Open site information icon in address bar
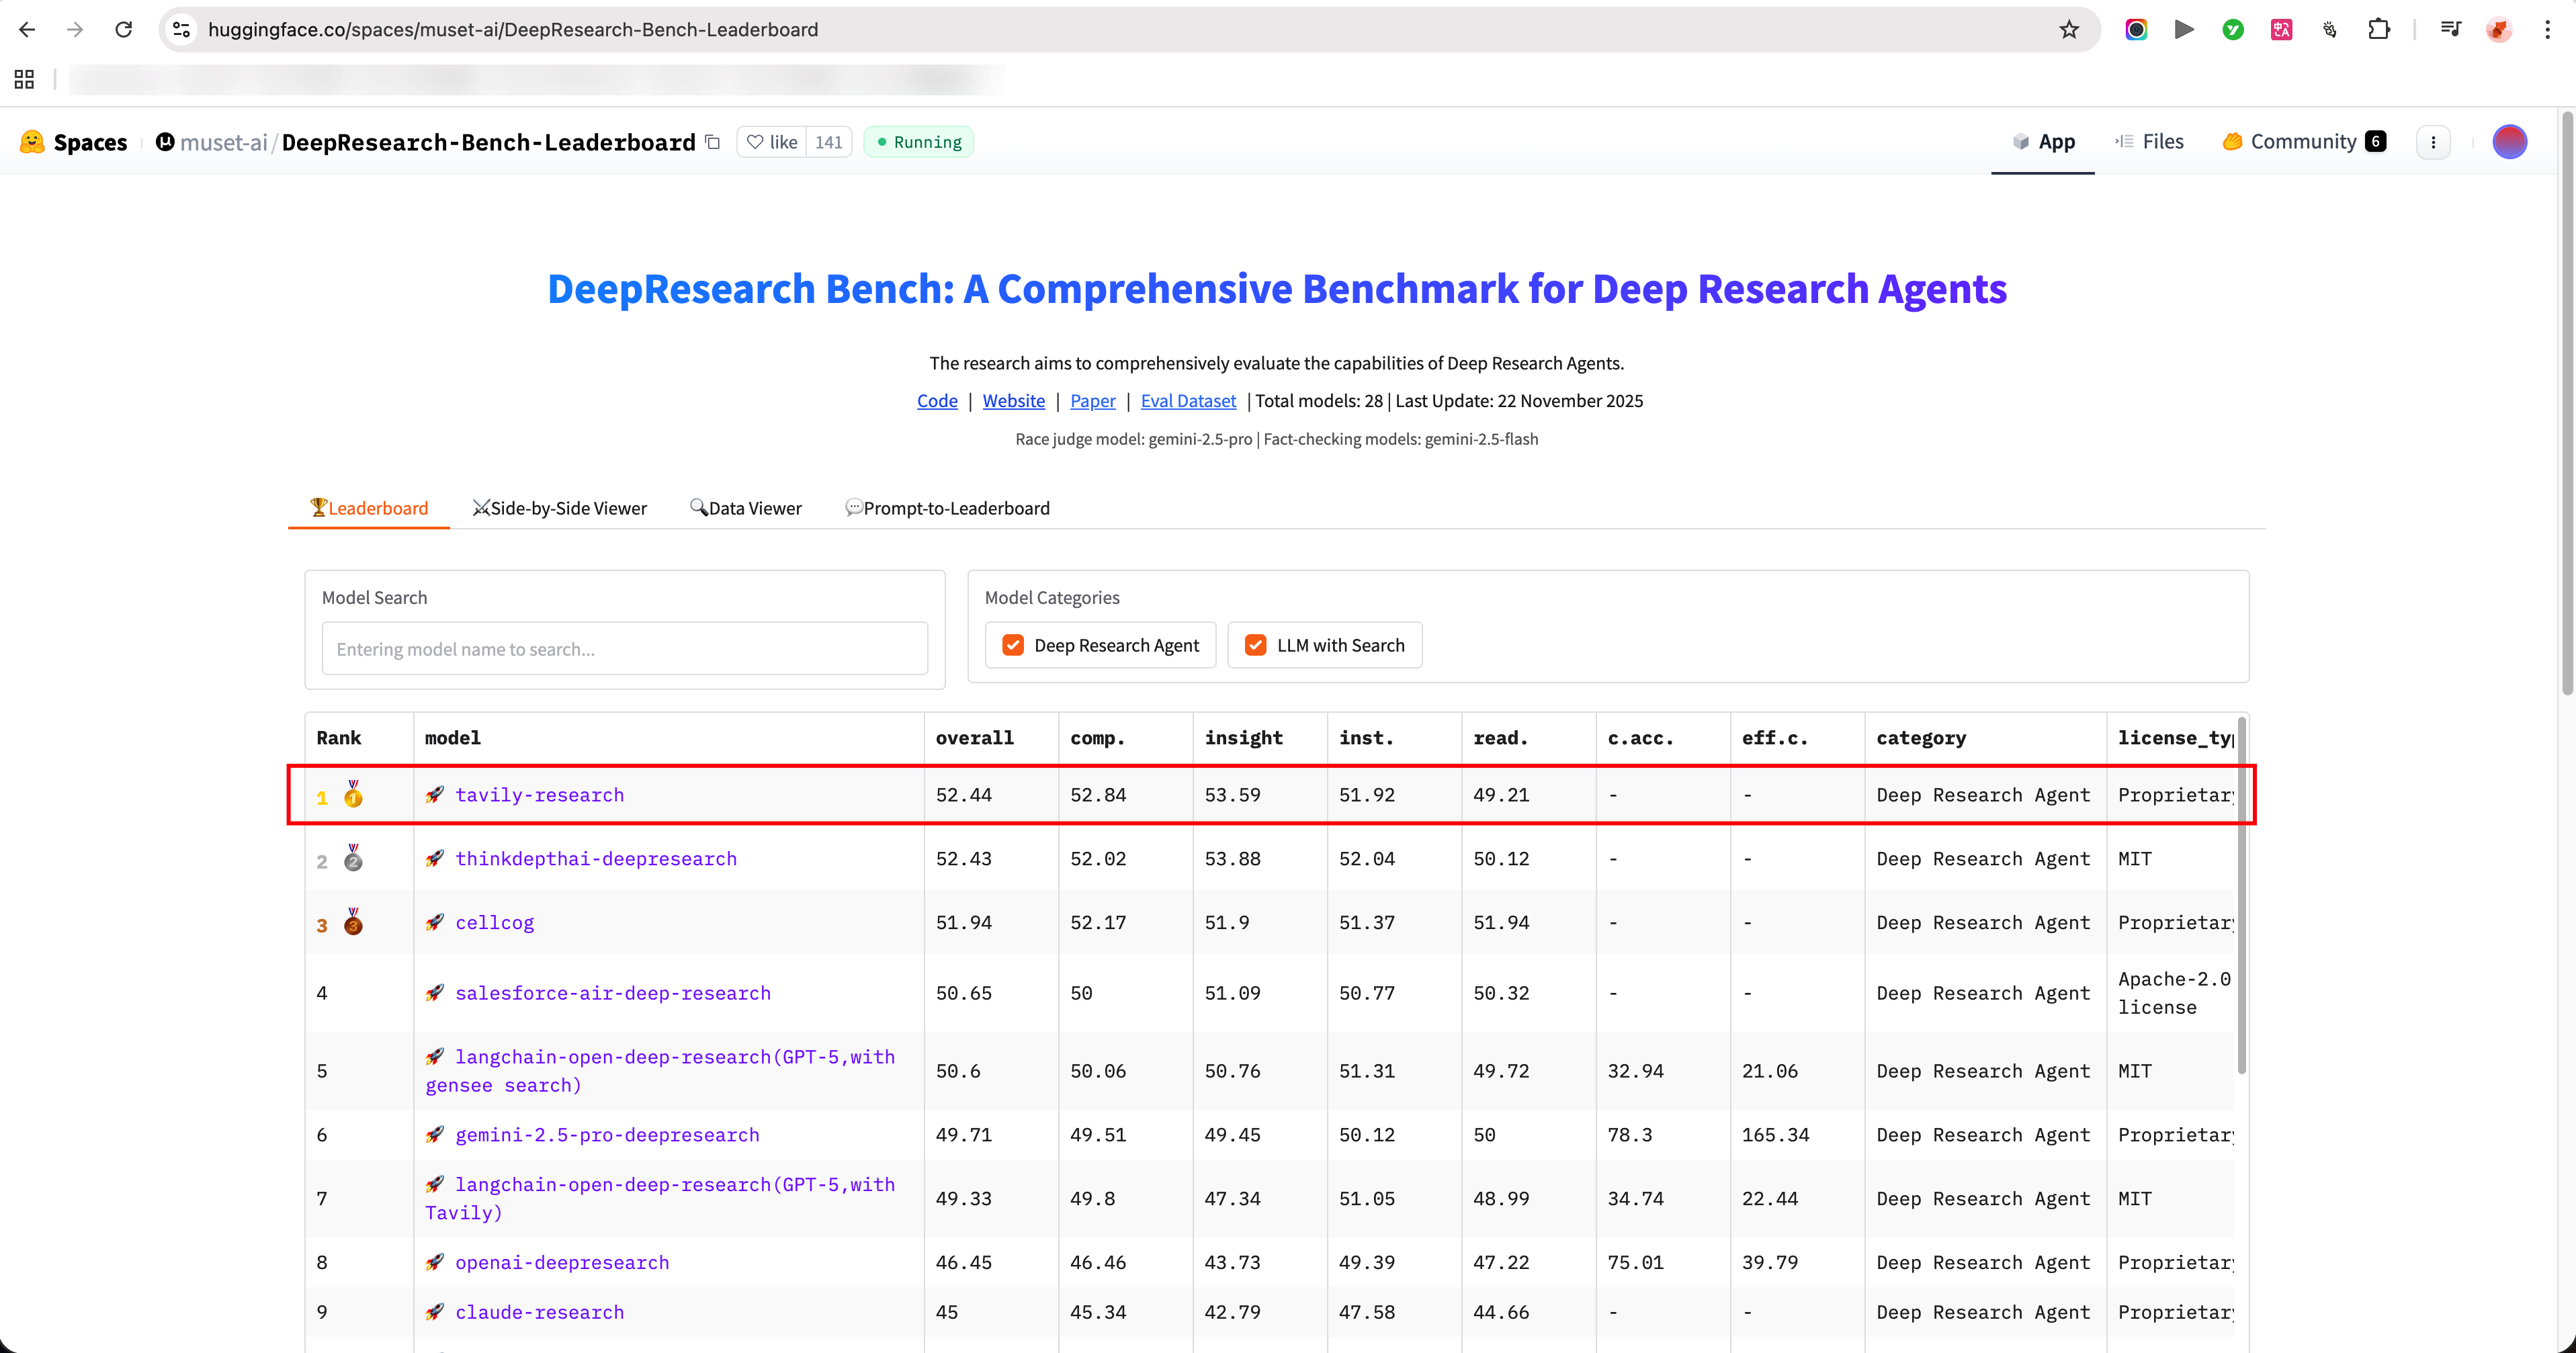Viewport: 2576px width, 1353px height. click(182, 30)
